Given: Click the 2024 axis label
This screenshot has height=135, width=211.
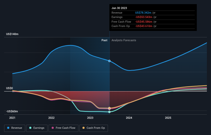Looking at the screenshot, I should (129, 118).
